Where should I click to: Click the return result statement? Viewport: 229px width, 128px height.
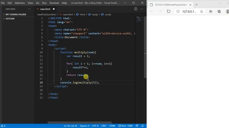[x=77, y=75]
